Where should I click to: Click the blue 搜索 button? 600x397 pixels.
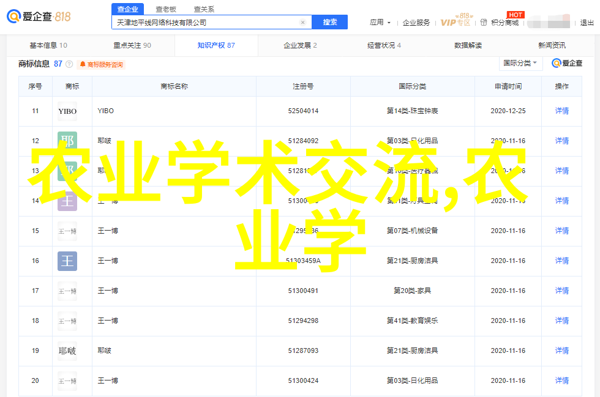pyautogui.click(x=330, y=22)
